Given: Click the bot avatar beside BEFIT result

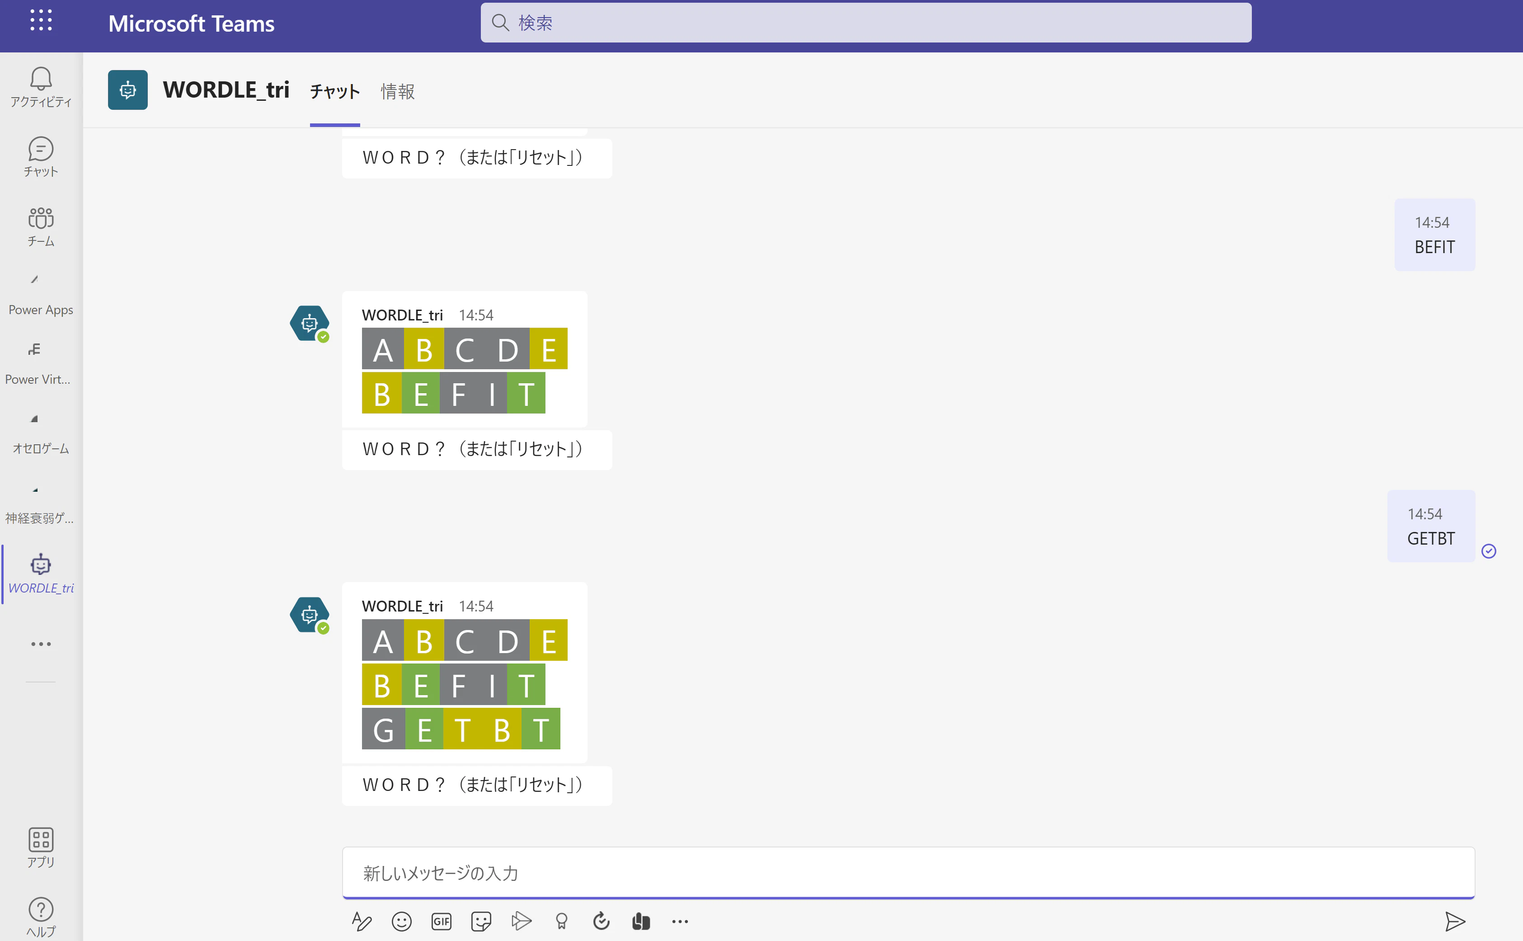Looking at the screenshot, I should (x=310, y=324).
